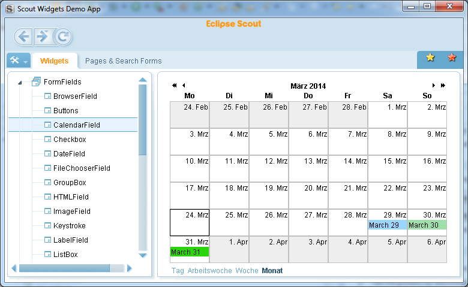This screenshot has width=468, height=287.
Task: Switch calendar to Woche view
Action: 247,271
